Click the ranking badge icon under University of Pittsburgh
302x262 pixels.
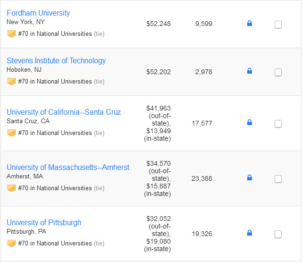point(11,243)
